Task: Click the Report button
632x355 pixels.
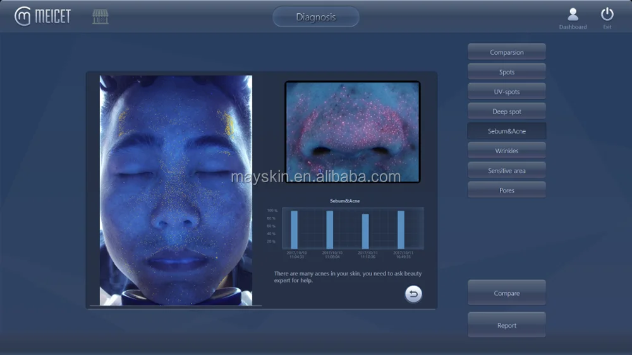Action: pyautogui.click(x=507, y=325)
